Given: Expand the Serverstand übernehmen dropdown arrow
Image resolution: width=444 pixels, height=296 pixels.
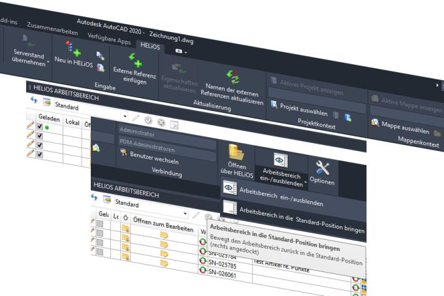Looking at the screenshot, I should point(48,61).
